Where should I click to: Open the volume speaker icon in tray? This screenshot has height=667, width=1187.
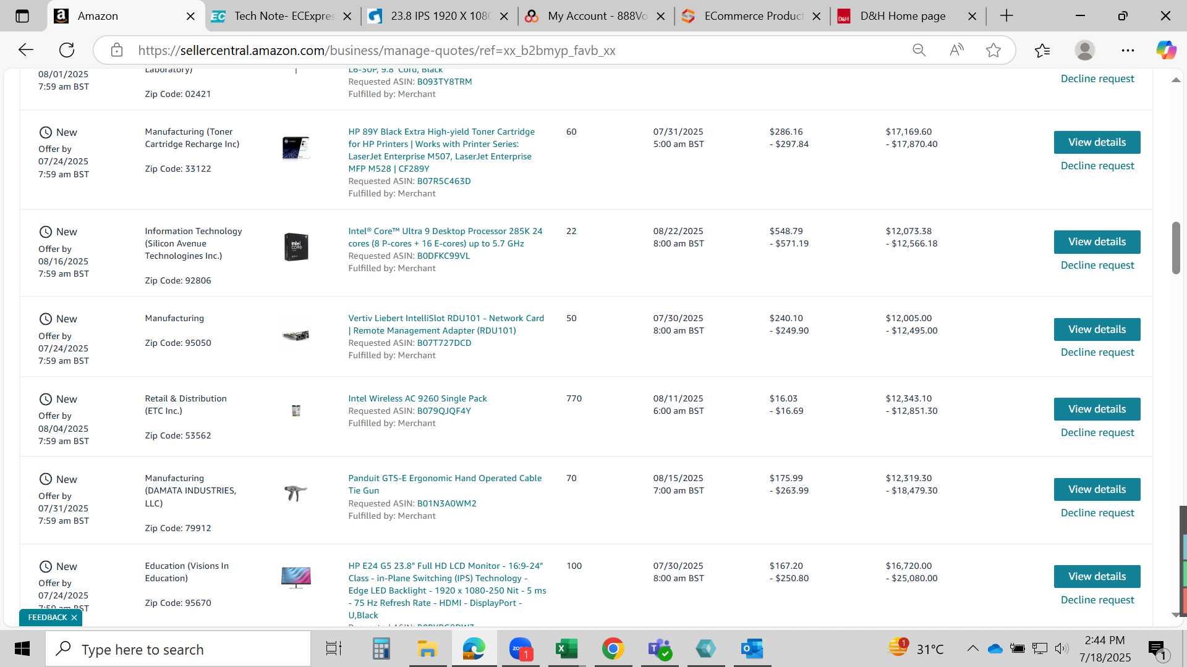click(x=1061, y=648)
